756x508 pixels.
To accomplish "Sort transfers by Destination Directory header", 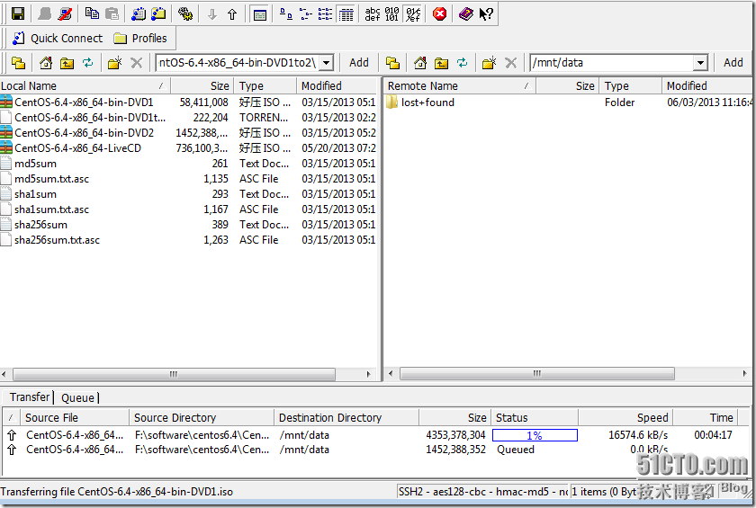I will click(x=346, y=417).
